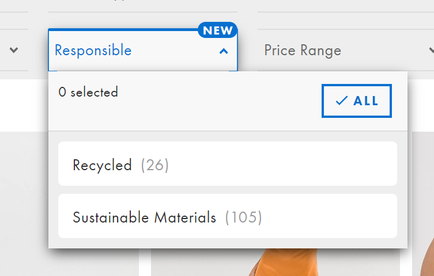Screen dimensions: 434x276
Task: Click the checkmark icon in ALL button
Action: [x=342, y=101]
